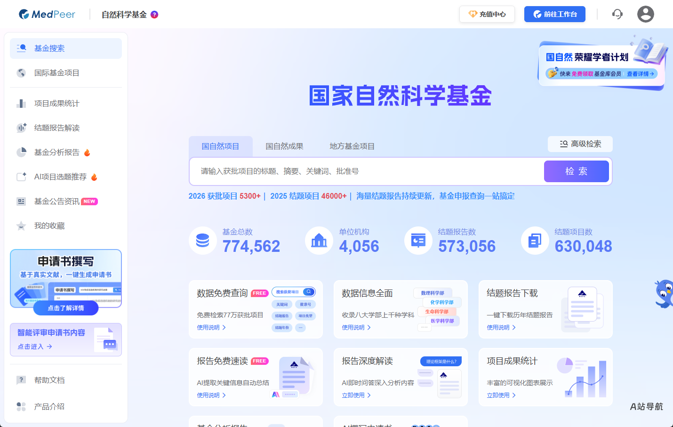The image size is (673, 427).
Task: Go to 项目成果统计 sidebar item
Action: click(x=66, y=104)
